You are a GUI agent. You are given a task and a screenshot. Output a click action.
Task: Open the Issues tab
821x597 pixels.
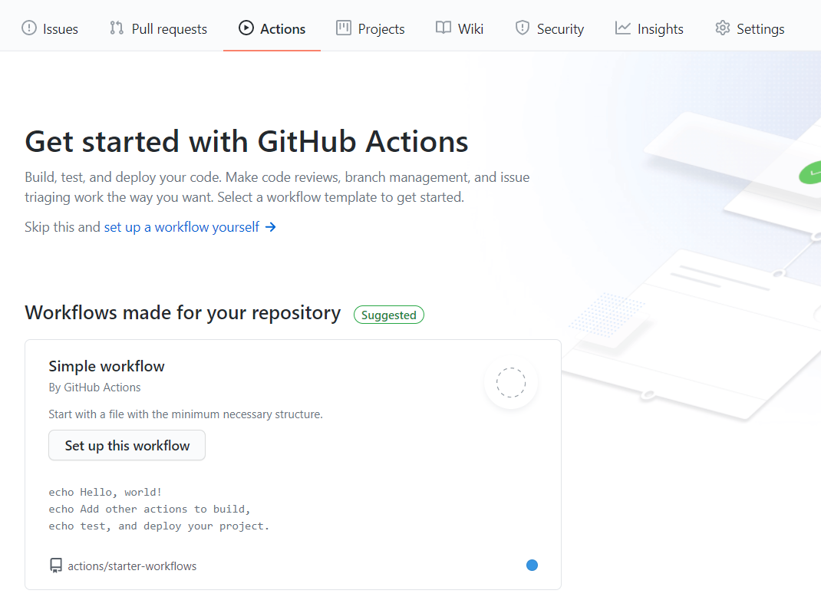click(50, 28)
